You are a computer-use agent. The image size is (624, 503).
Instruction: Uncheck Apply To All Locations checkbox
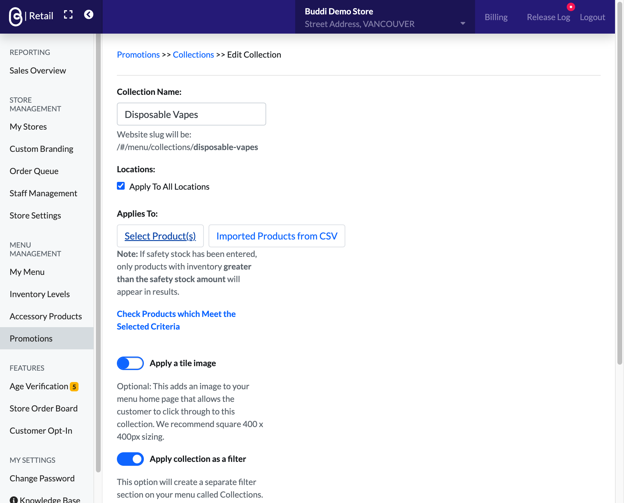pyautogui.click(x=121, y=186)
